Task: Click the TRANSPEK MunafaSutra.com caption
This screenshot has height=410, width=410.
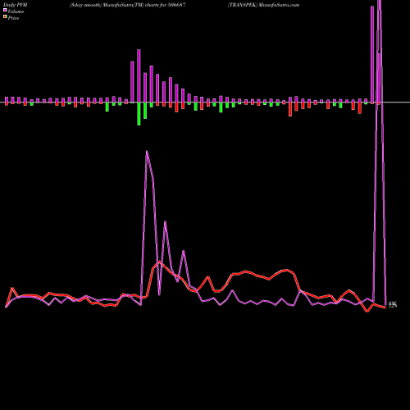Action: (264, 5)
